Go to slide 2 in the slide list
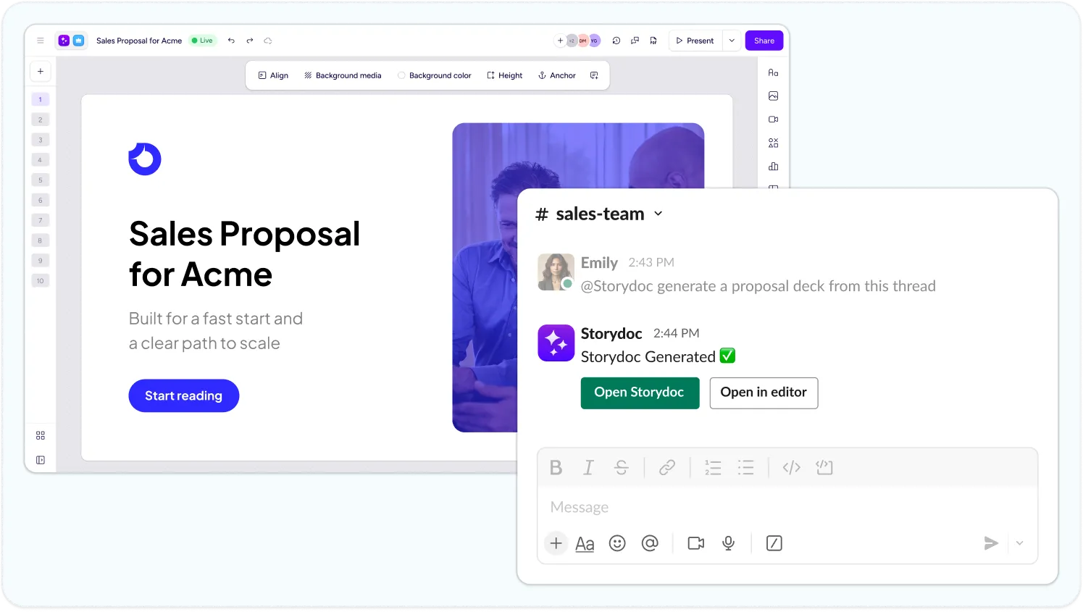The height and width of the screenshot is (612, 1083). 41,120
